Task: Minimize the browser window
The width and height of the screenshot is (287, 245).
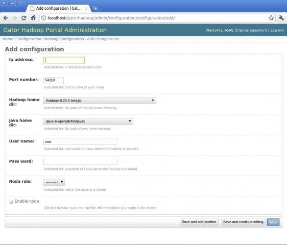Action: (12, 3)
